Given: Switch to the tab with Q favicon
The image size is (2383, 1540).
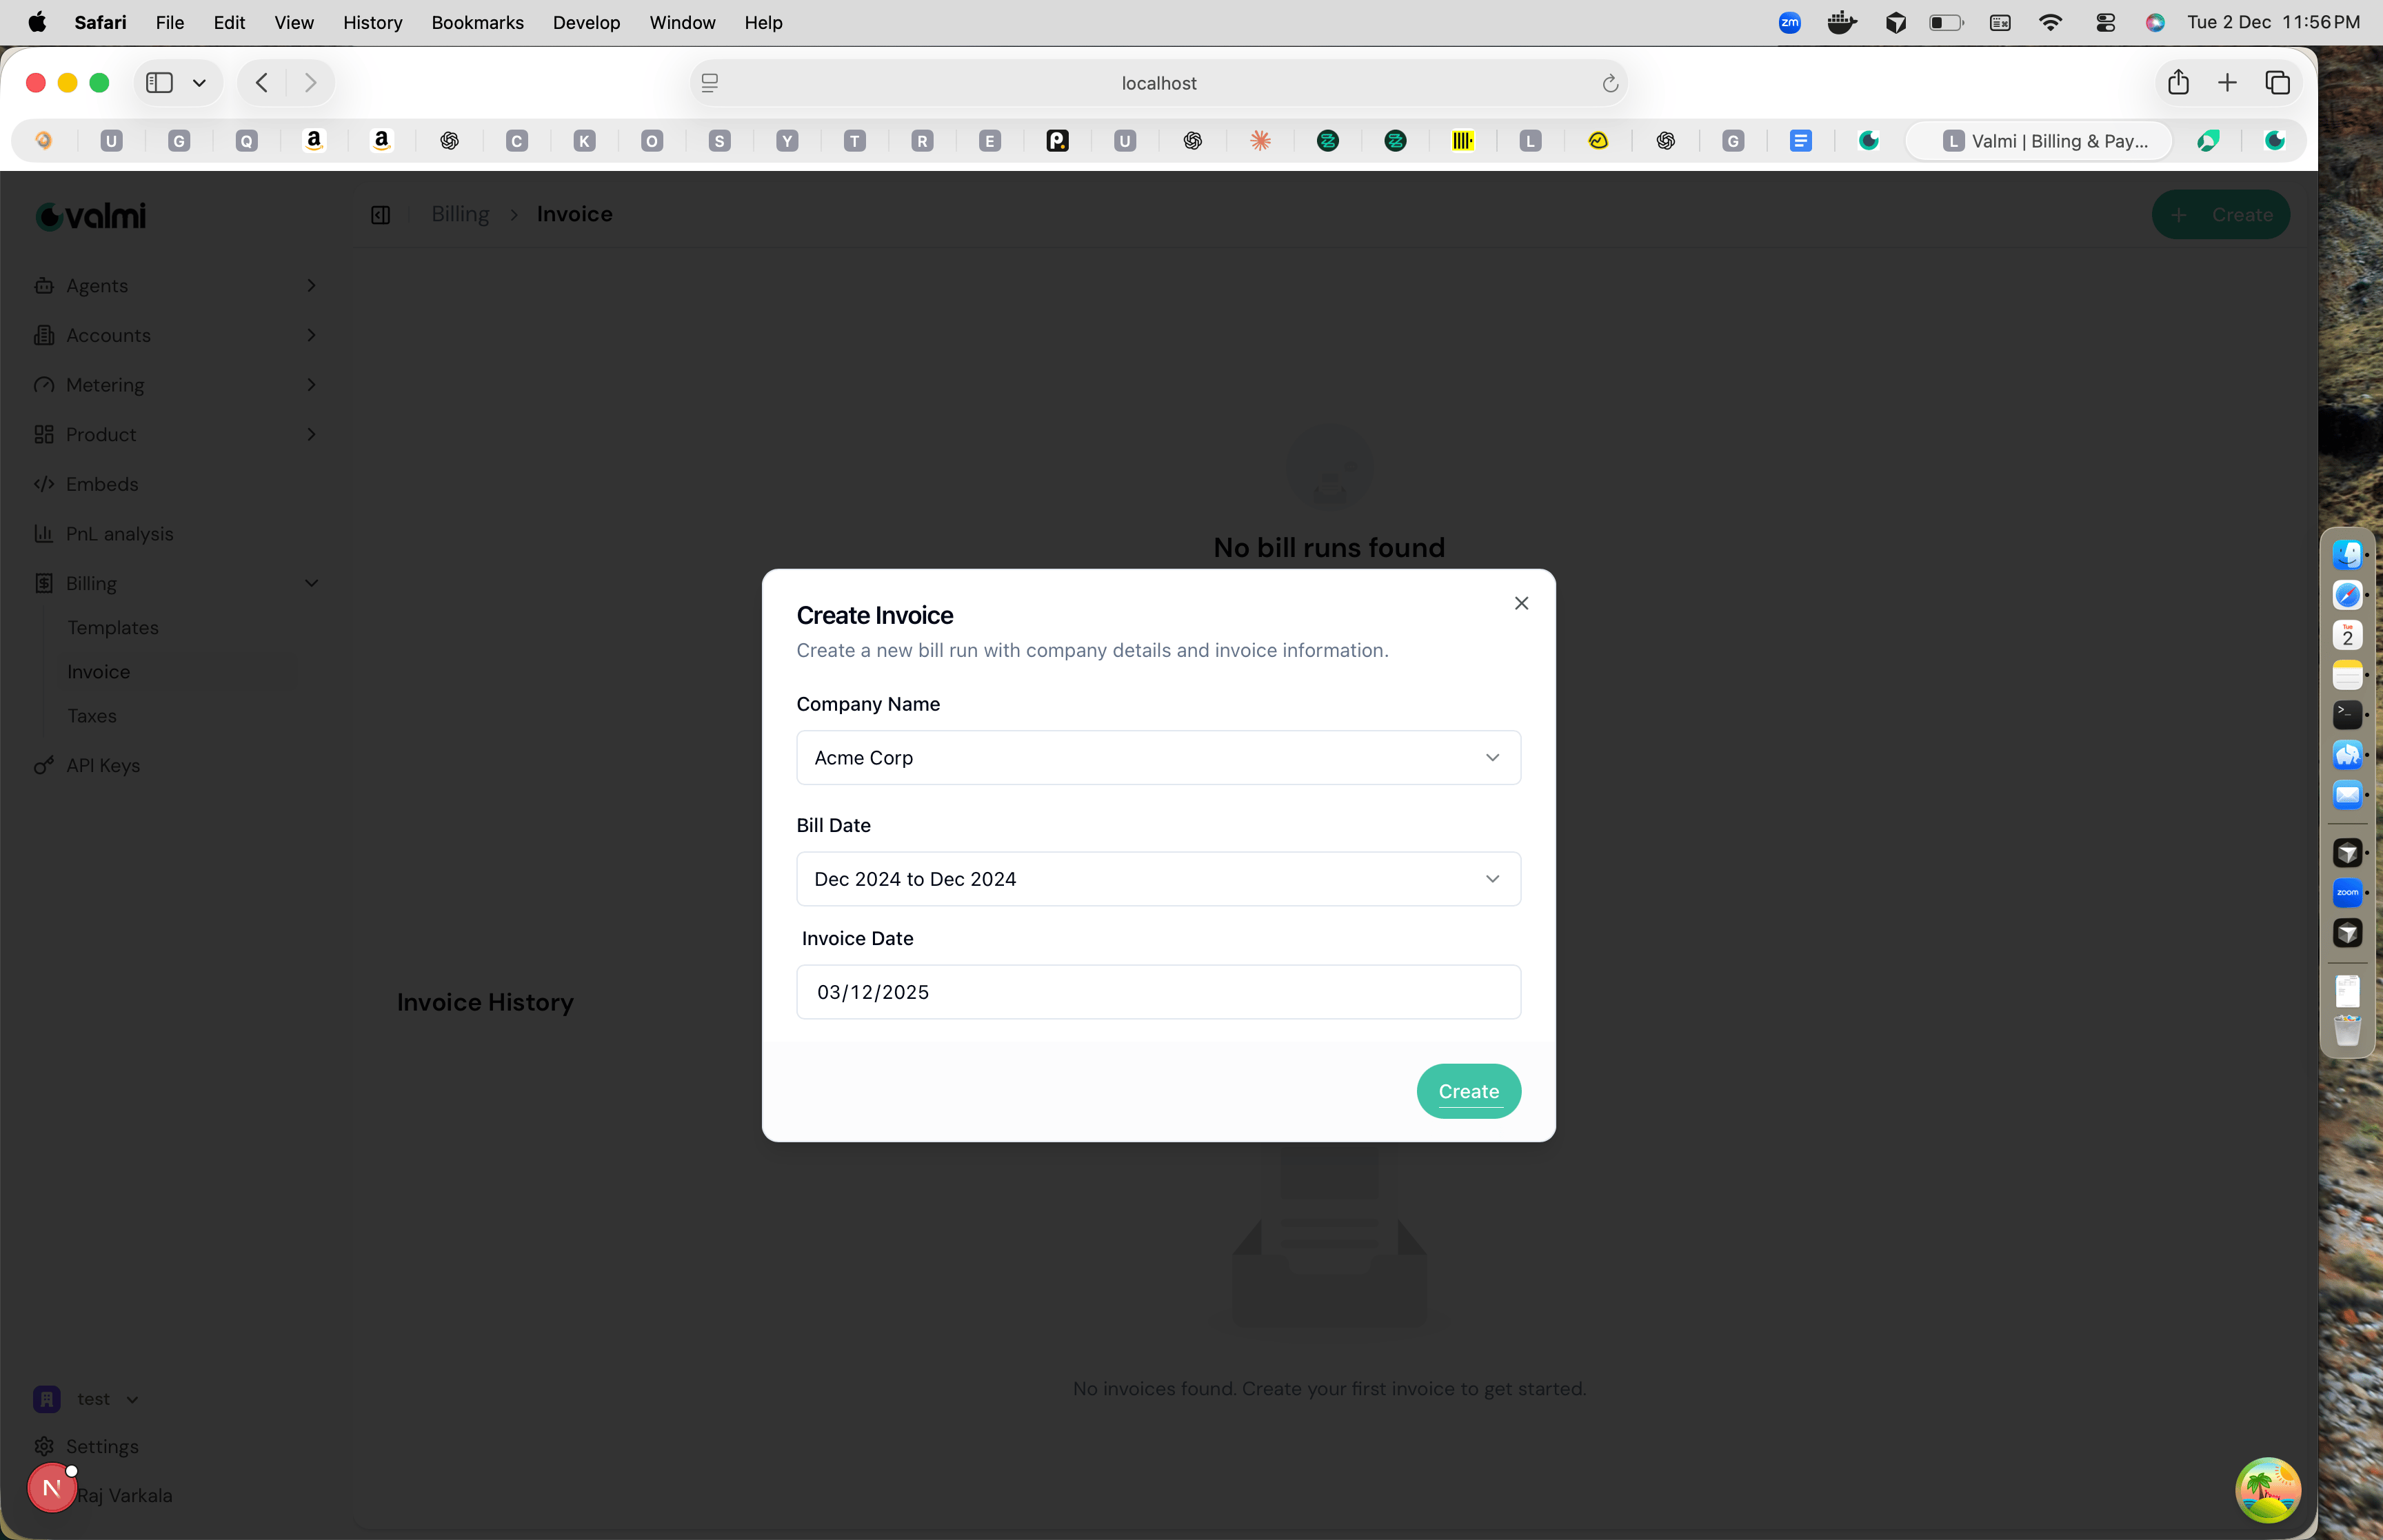Looking at the screenshot, I should 246,141.
